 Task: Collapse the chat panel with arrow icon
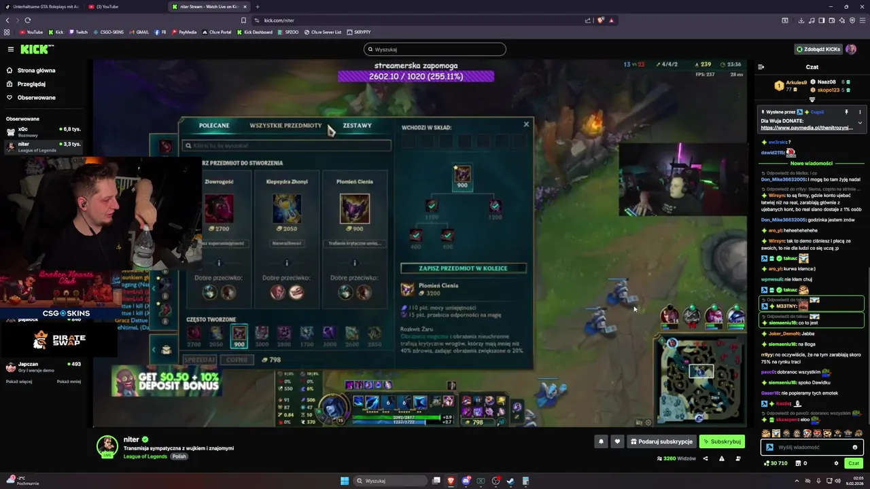[x=761, y=67]
